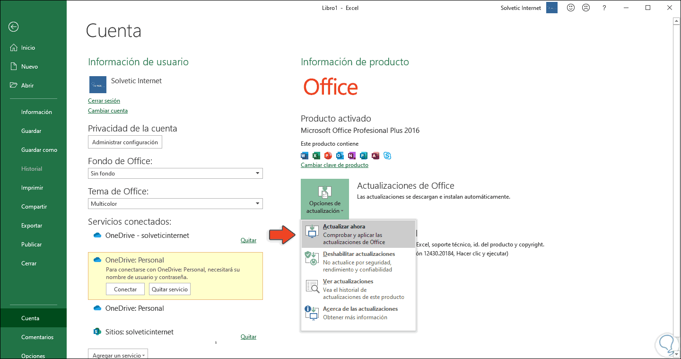Toggle the Opciones de actualización dropdown button
681x359 pixels.
(x=325, y=199)
